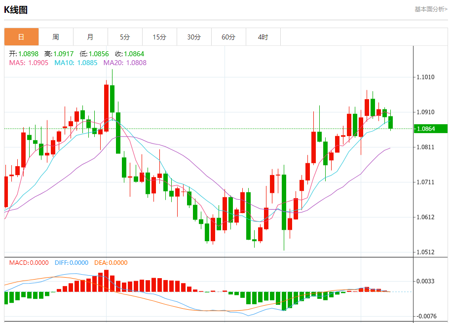The image size is (452, 323).
Task: Open the 基本面分析 link
Action: coord(431,9)
